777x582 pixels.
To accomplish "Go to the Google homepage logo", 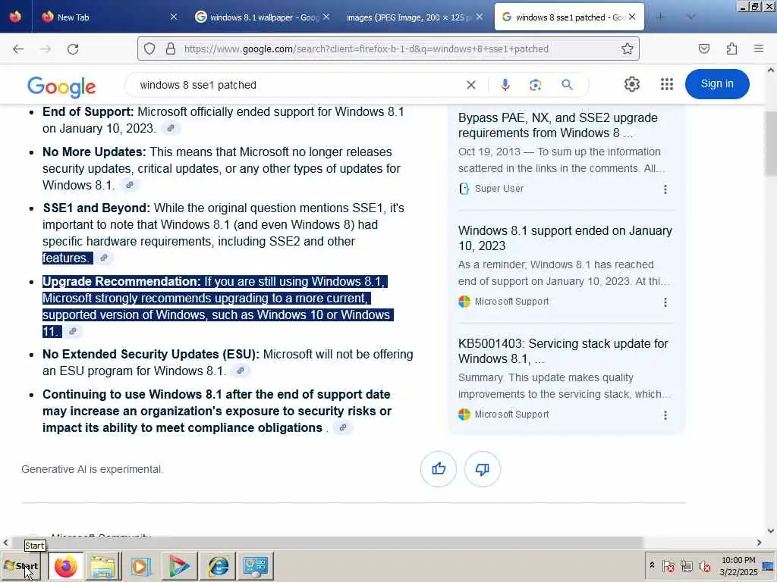I will (x=61, y=87).
